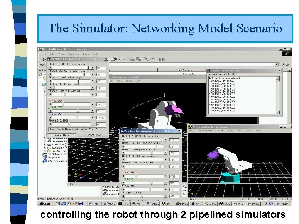Switch to the Ser... taskbar button
Image resolution: width=299 pixels, height=224 pixels.
click(196, 204)
